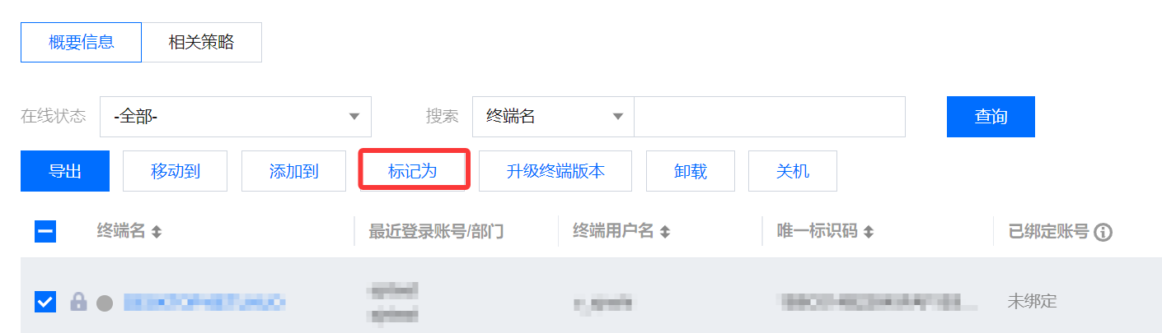Click the lock icon in the terminal row
Screen dimensions: 1162x333
[78, 302]
